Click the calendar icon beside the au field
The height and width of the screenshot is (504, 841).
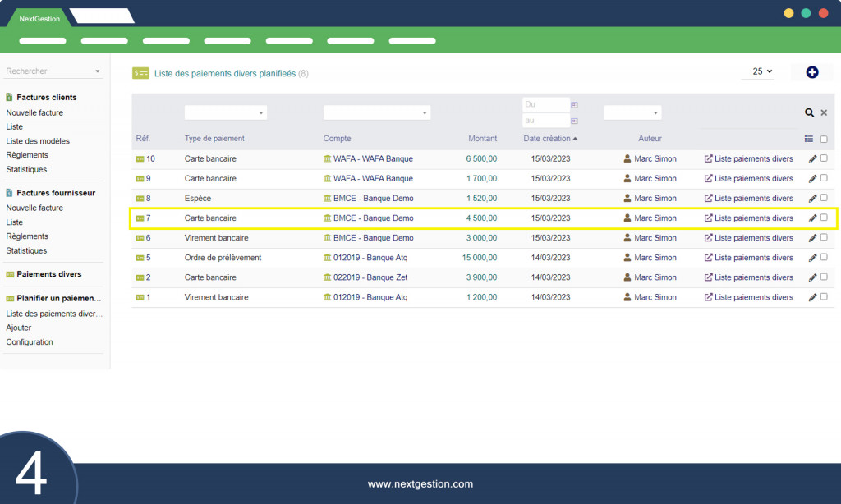tap(575, 121)
